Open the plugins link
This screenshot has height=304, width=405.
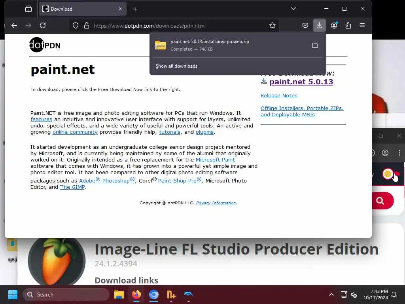pyautogui.click(x=204, y=132)
